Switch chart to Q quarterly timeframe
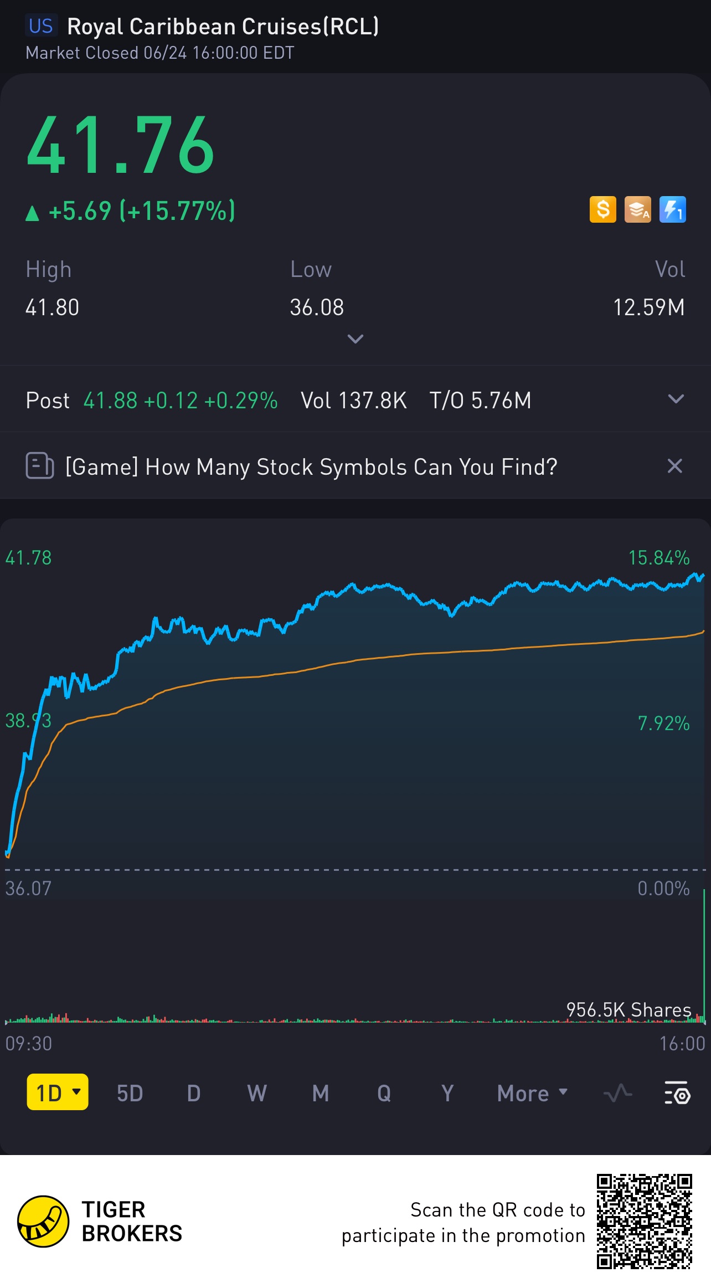Viewport: 711px width, 1288px height. click(384, 1094)
